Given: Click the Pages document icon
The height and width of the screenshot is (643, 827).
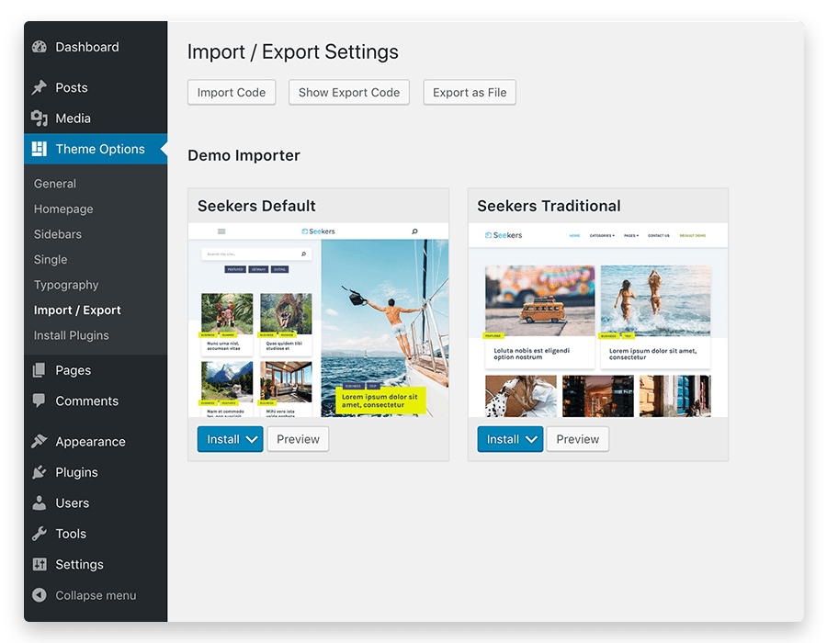Looking at the screenshot, I should coord(39,370).
